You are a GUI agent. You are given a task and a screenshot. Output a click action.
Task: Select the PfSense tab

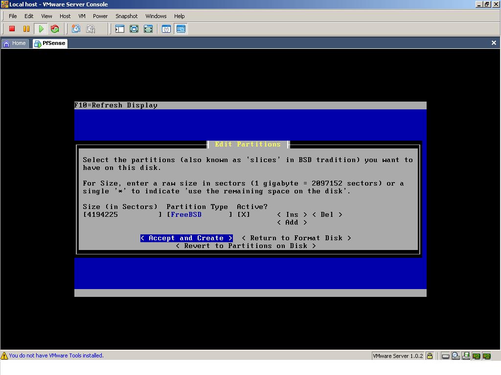tap(50, 43)
